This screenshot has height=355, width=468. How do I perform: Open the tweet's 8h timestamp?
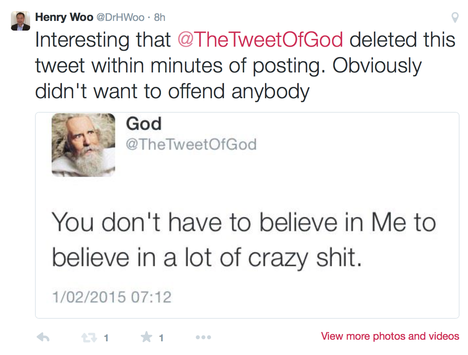pyautogui.click(x=160, y=18)
